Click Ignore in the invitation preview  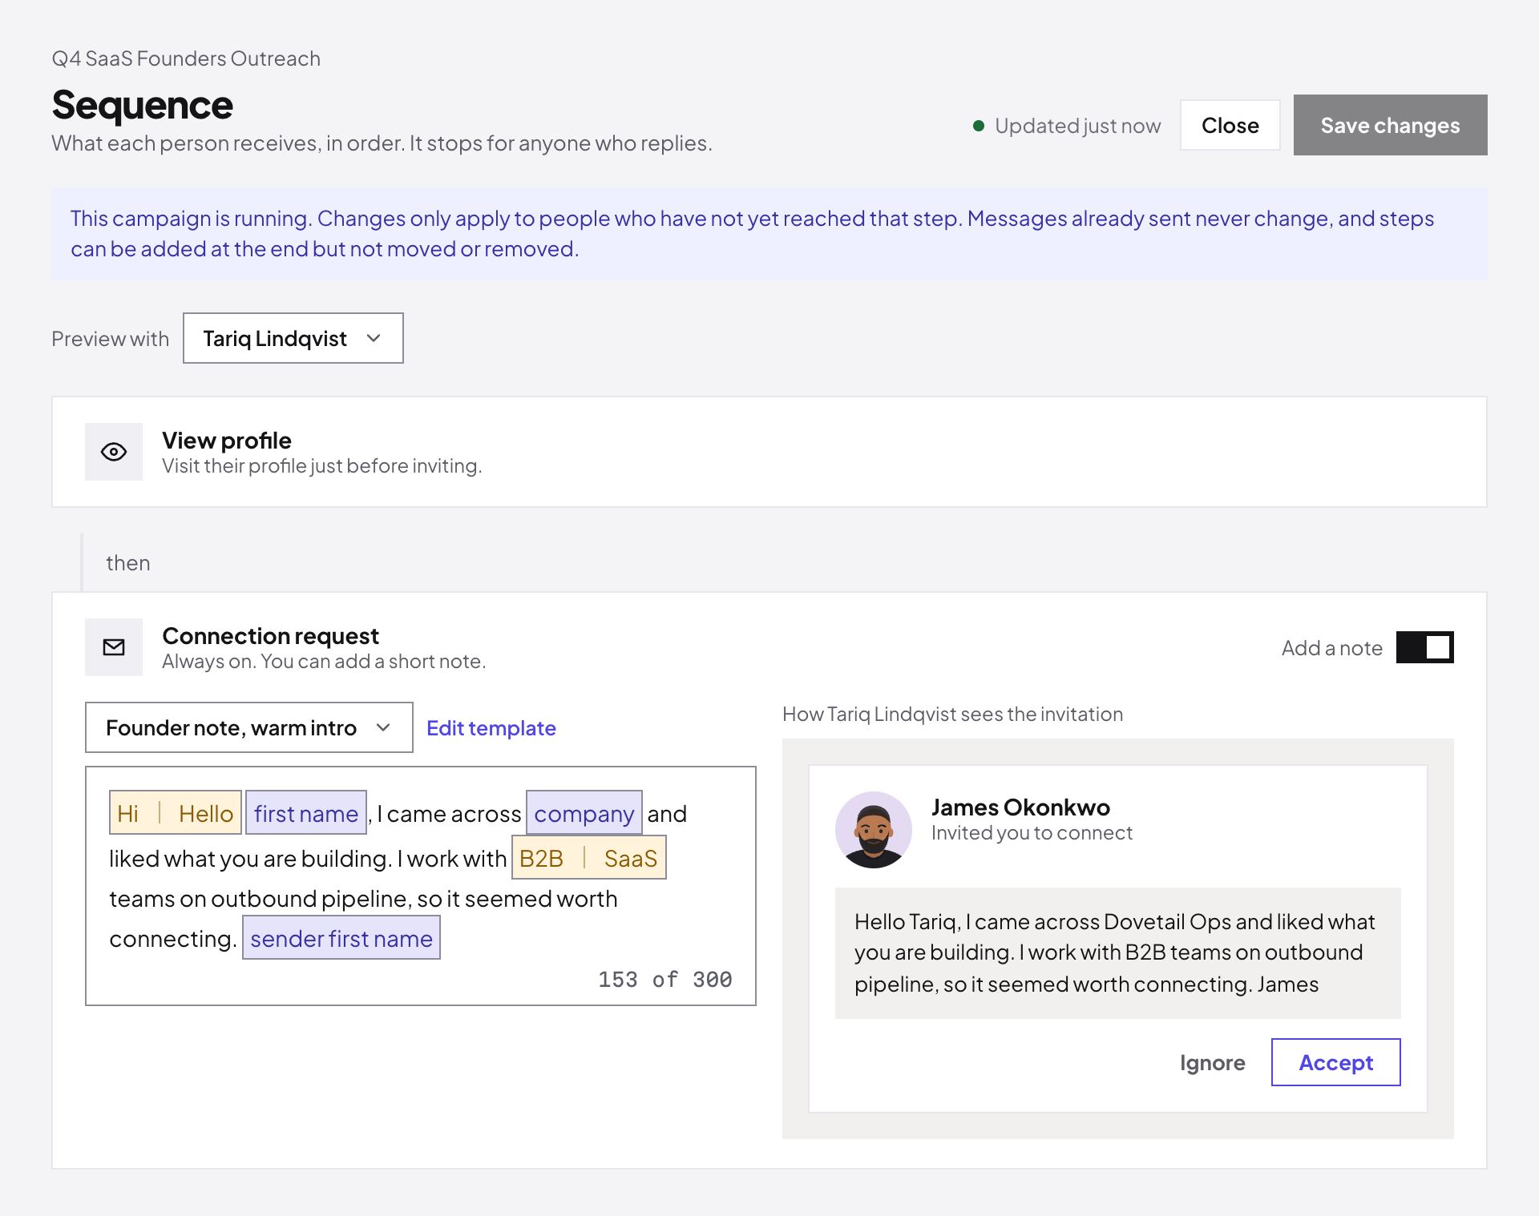click(x=1213, y=1062)
